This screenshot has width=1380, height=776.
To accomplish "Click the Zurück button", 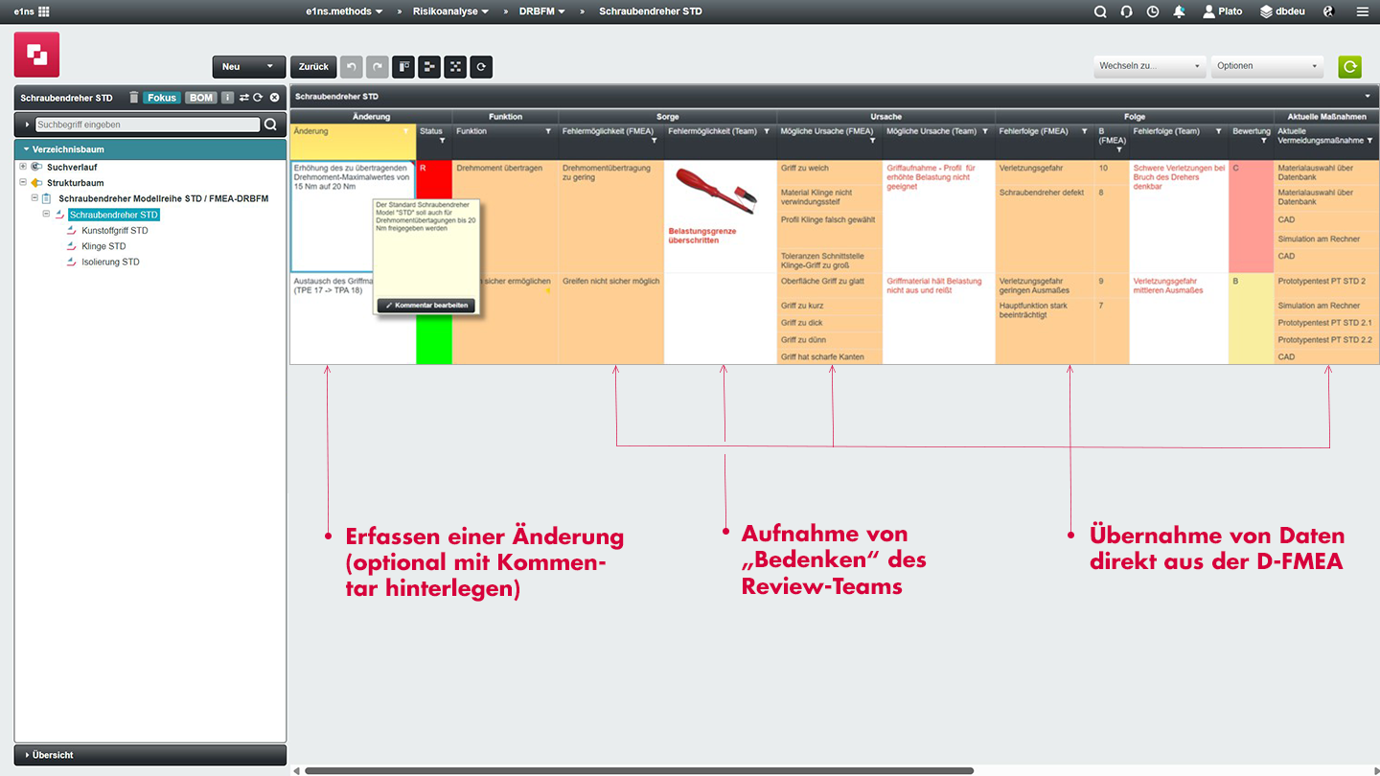I will 313,66.
